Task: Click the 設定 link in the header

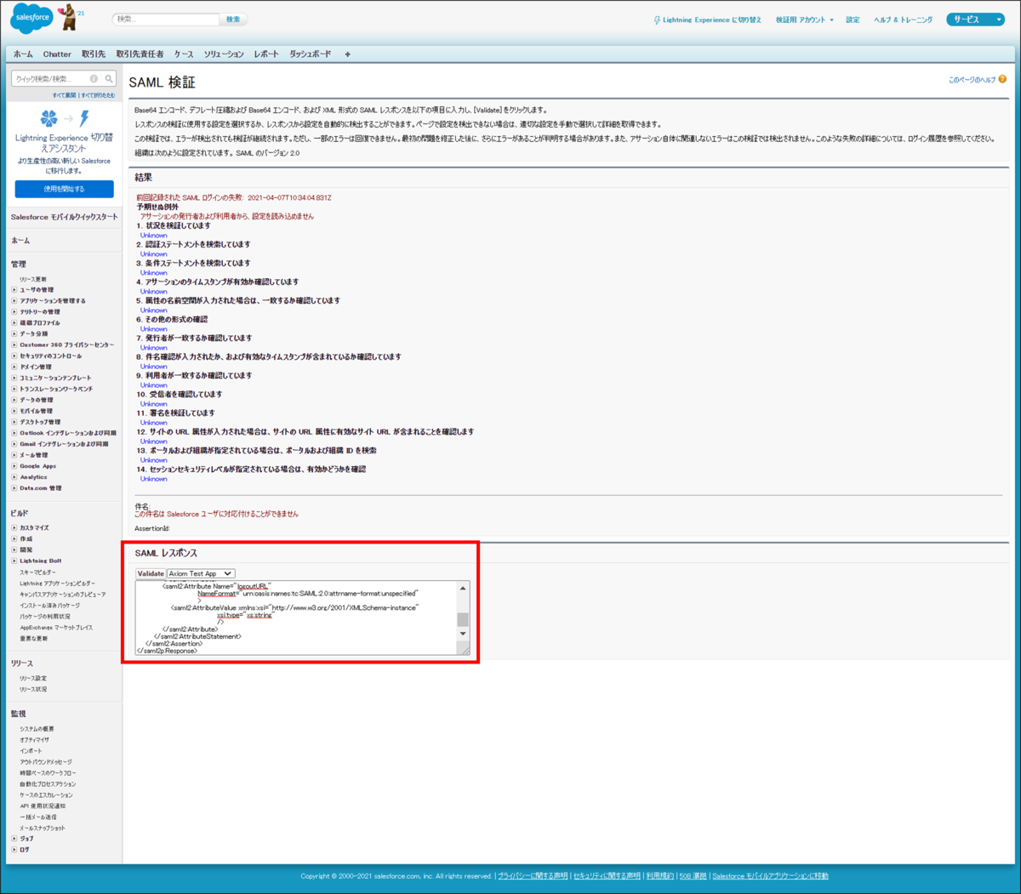Action: tap(853, 20)
